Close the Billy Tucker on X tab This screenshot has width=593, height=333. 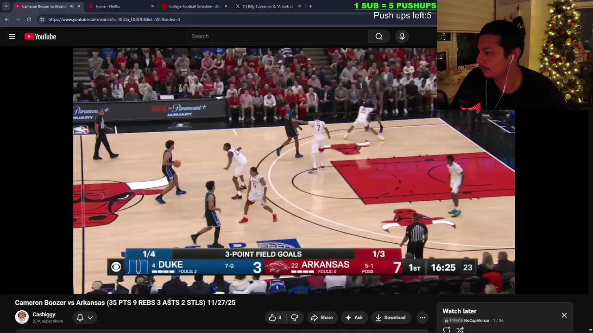pyautogui.click(x=299, y=6)
